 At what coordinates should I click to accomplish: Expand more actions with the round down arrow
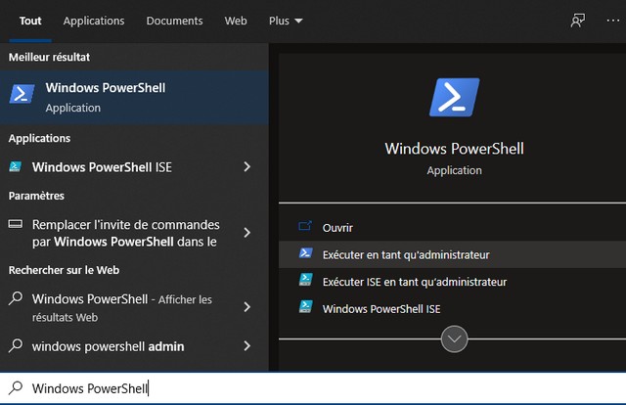coord(454,339)
